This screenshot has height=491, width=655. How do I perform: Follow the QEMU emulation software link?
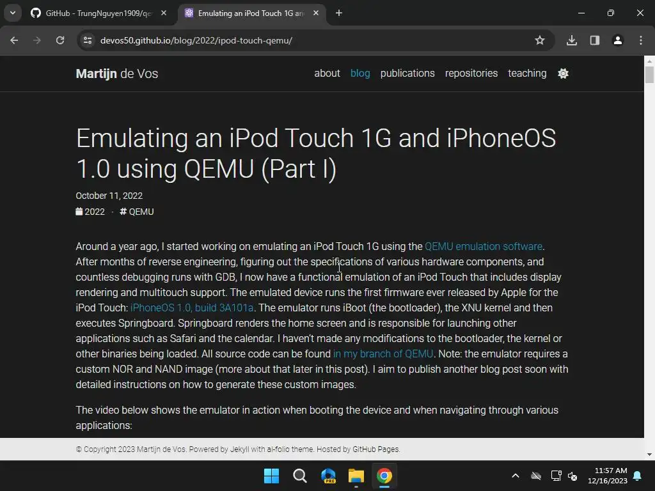(484, 246)
